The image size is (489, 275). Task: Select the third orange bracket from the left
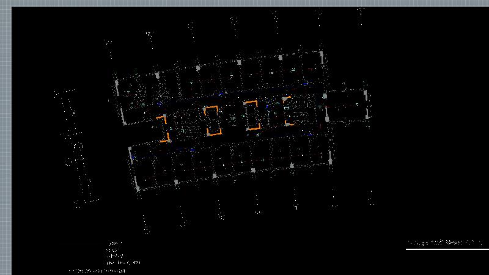click(x=252, y=116)
